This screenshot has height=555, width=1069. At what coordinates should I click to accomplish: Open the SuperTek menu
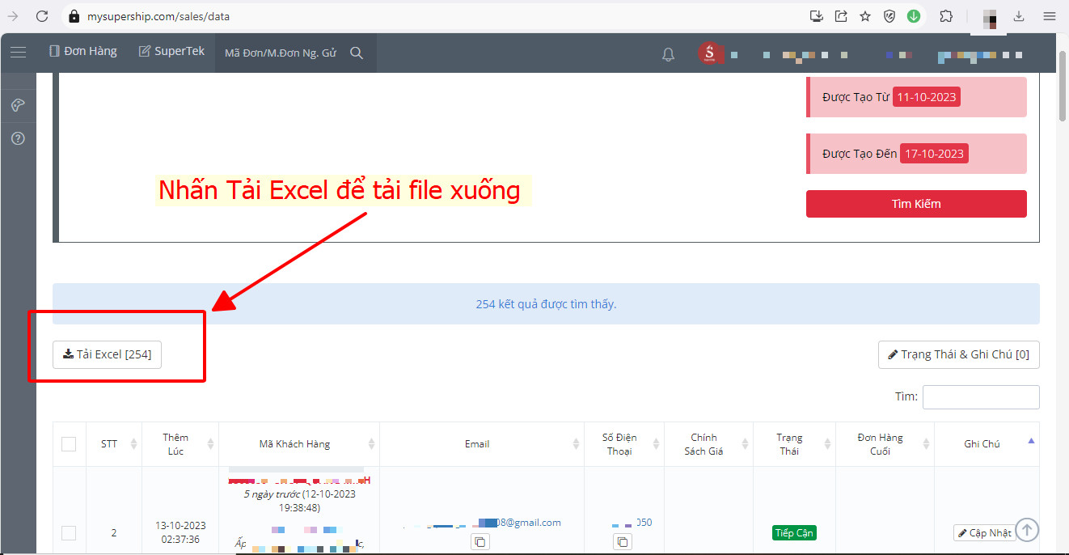pyautogui.click(x=171, y=52)
